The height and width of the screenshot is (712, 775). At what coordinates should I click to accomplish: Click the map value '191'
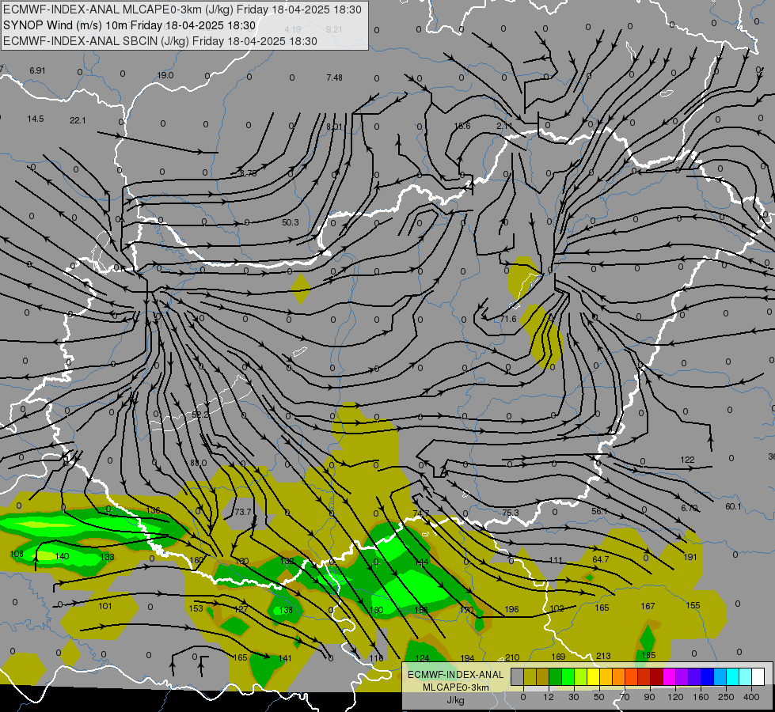(690, 558)
